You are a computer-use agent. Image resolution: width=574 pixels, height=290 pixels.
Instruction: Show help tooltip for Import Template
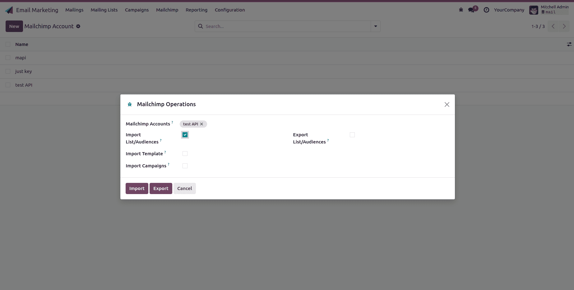[x=165, y=152]
